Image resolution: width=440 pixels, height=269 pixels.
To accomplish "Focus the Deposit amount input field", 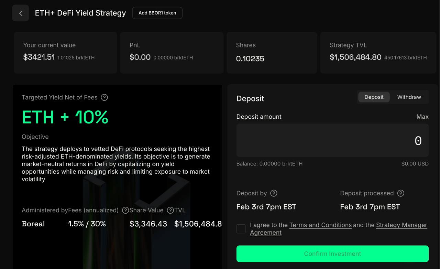I will click(x=332, y=140).
